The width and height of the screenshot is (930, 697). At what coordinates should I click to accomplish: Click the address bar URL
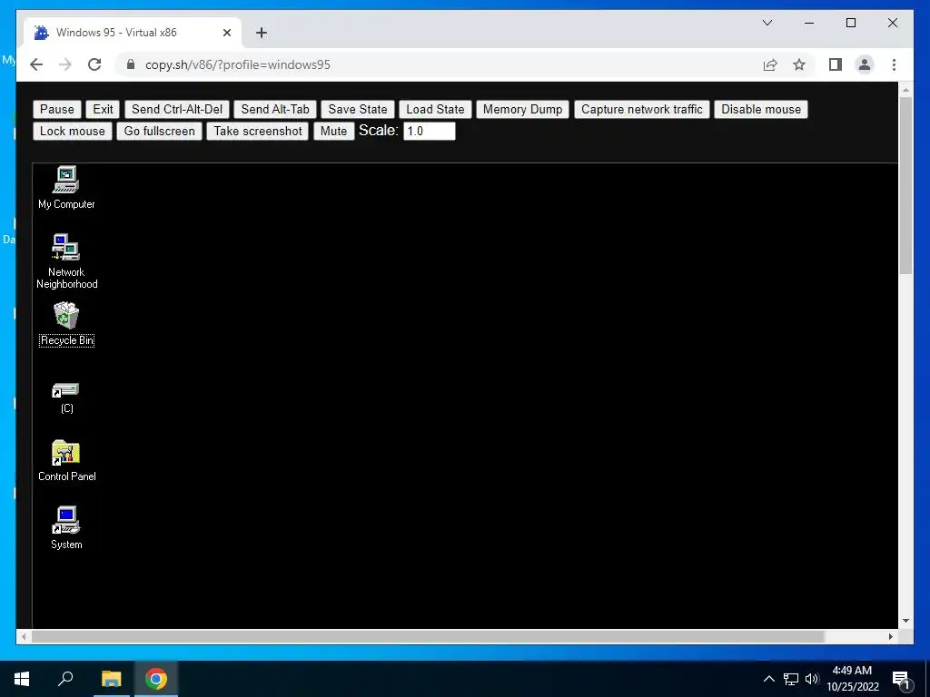(238, 64)
